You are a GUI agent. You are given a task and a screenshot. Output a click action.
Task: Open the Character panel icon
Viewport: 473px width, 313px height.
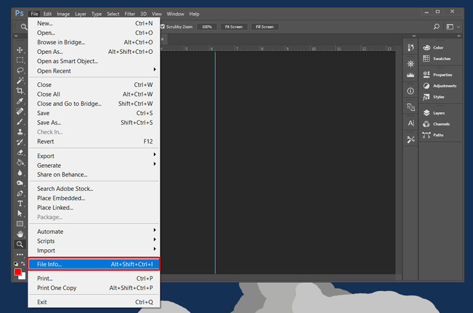click(410, 123)
